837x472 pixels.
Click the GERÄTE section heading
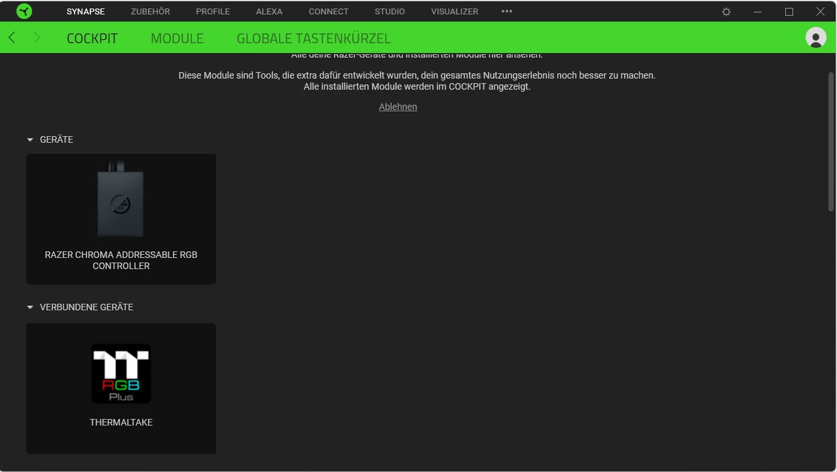coord(56,140)
